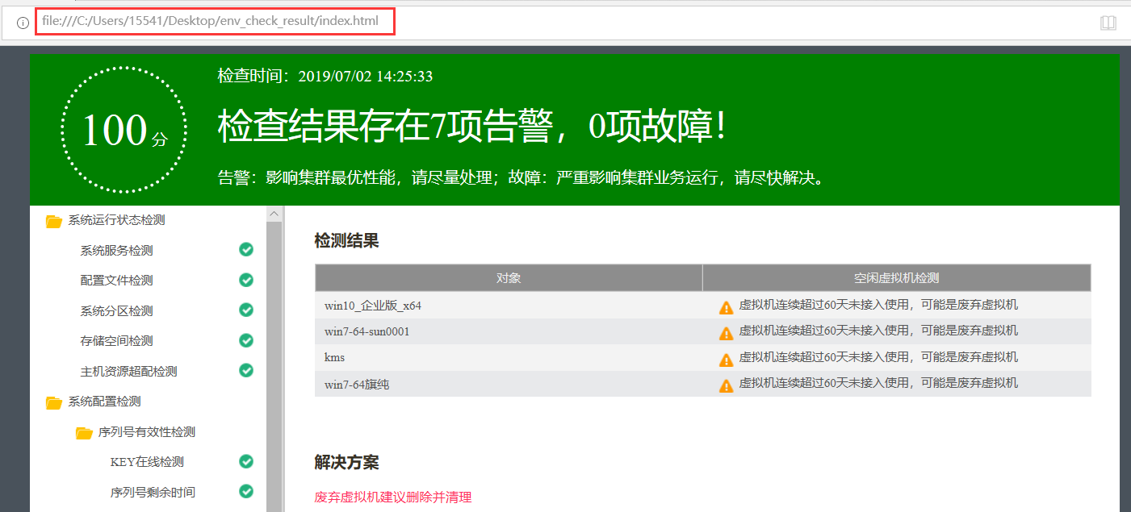
Task: Click green check beside 主机资源超配检测
Action: pyautogui.click(x=246, y=371)
